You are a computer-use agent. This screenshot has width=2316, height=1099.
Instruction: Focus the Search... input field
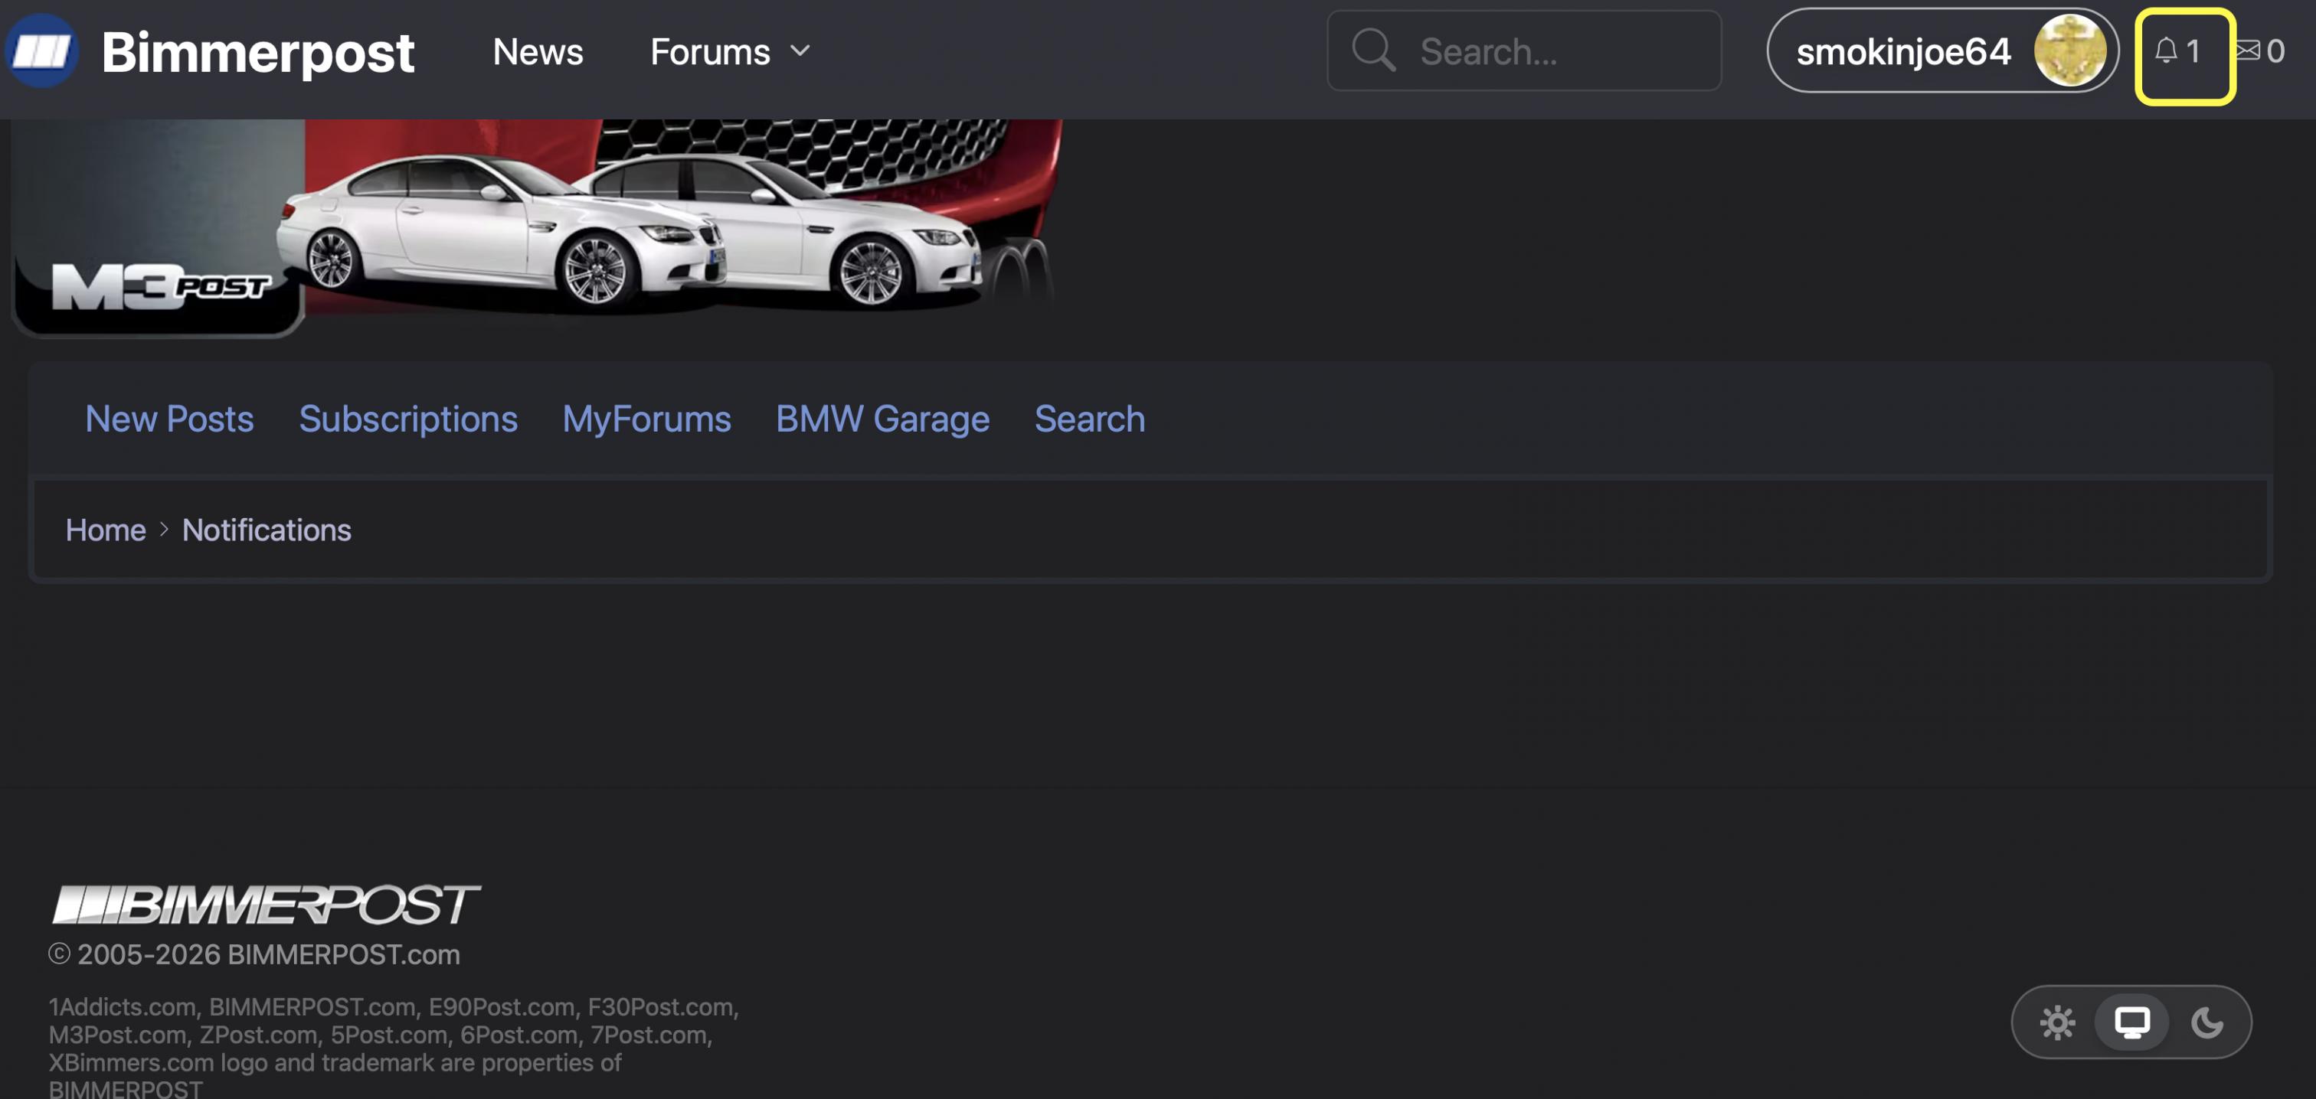(1524, 51)
